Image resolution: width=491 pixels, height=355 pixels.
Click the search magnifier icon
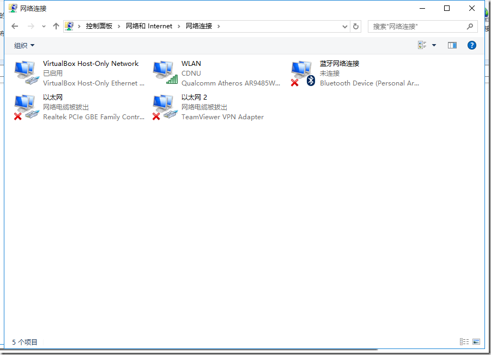click(x=470, y=26)
